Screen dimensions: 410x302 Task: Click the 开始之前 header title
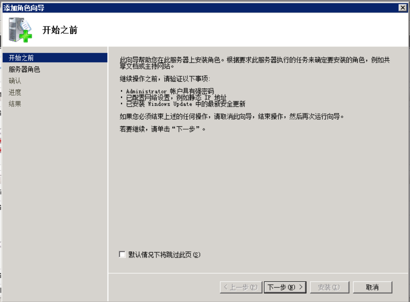pyautogui.click(x=60, y=30)
